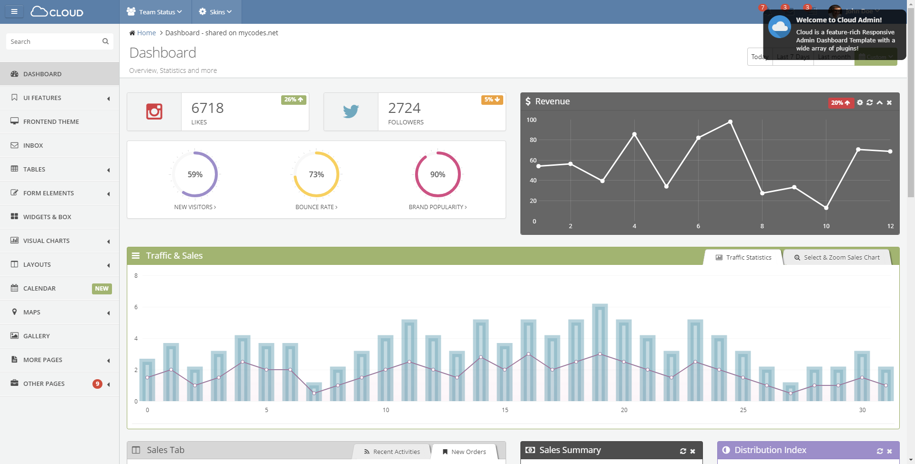This screenshot has width=915, height=464.
Task: Open Frontend Theme from the sidebar
Action: pyautogui.click(x=60, y=121)
